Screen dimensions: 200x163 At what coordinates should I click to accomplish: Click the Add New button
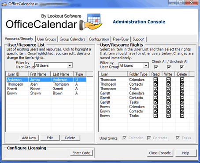pos(29,138)
